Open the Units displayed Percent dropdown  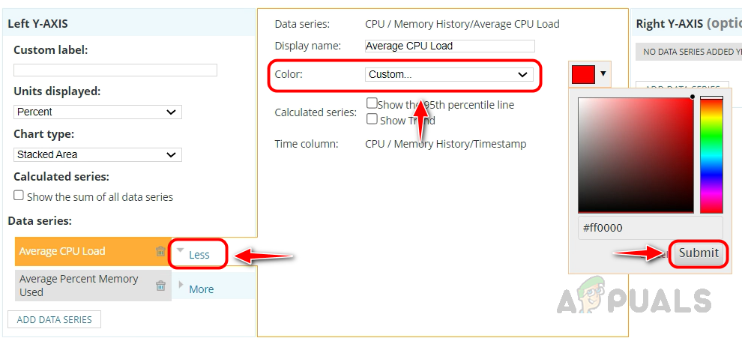pos(97,112)
